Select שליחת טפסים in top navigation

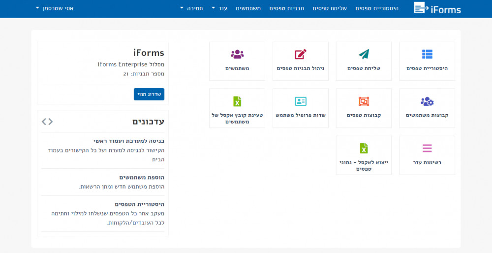coord(330,8)
